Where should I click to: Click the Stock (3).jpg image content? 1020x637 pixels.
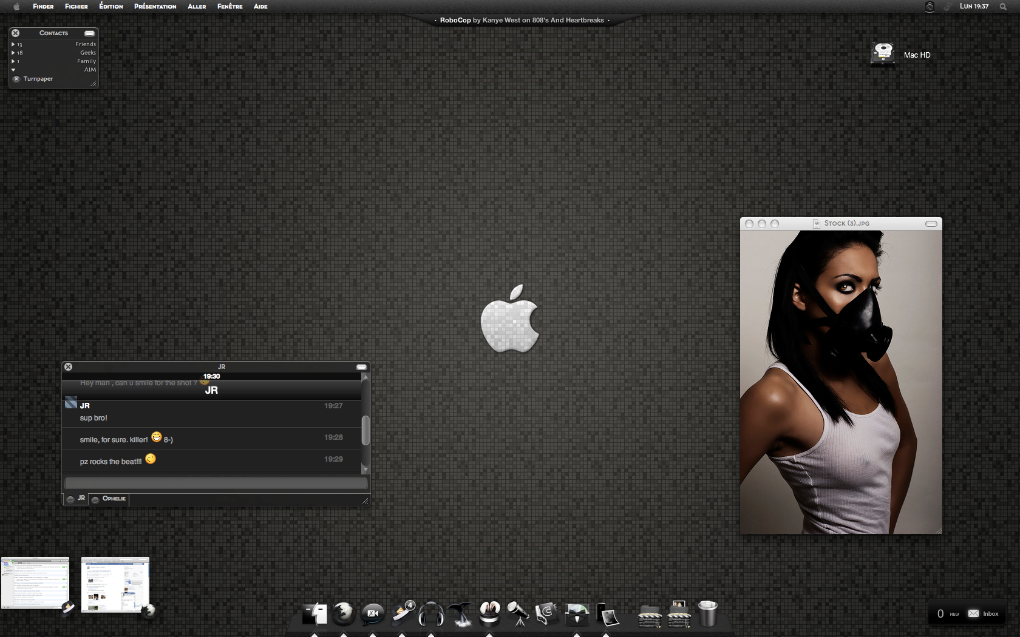[x=841, y=382]
